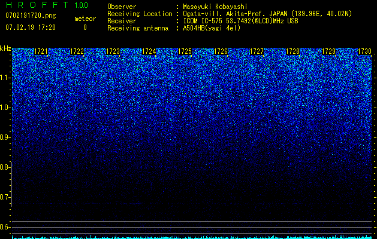Click the Receiver label

coord(122,21)
